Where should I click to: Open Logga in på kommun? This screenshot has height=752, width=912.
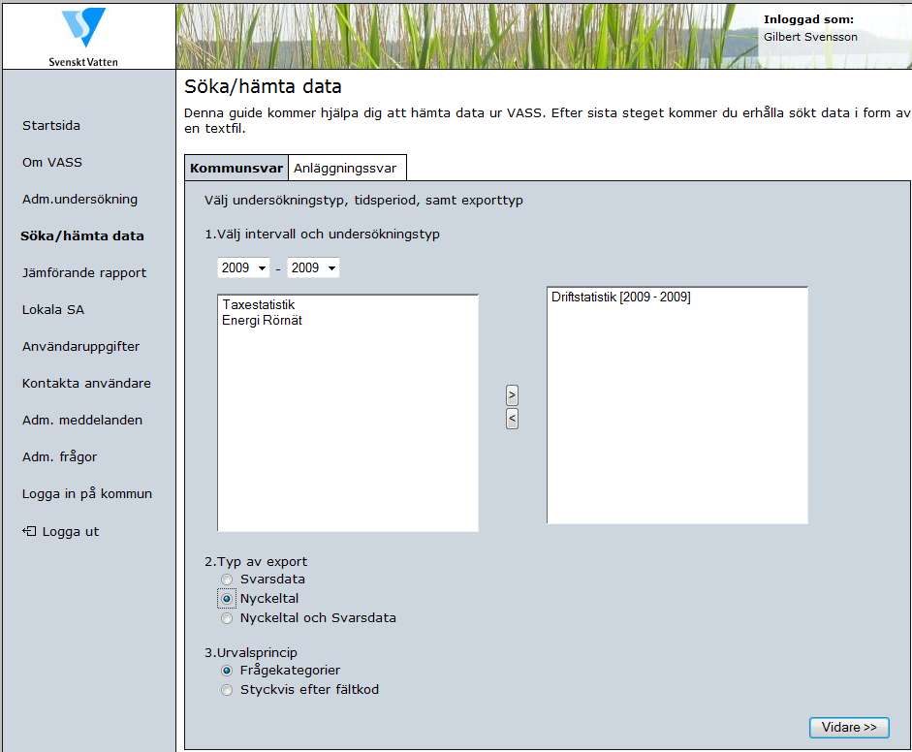pyautogui.click(x=87, y=494)
